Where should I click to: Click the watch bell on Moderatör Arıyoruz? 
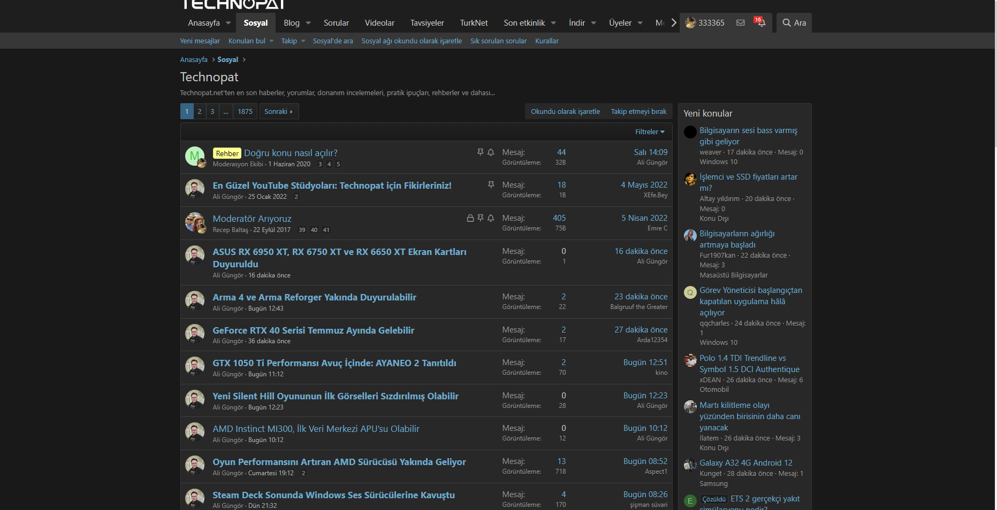pyautogui.click(x=491, y=218)
